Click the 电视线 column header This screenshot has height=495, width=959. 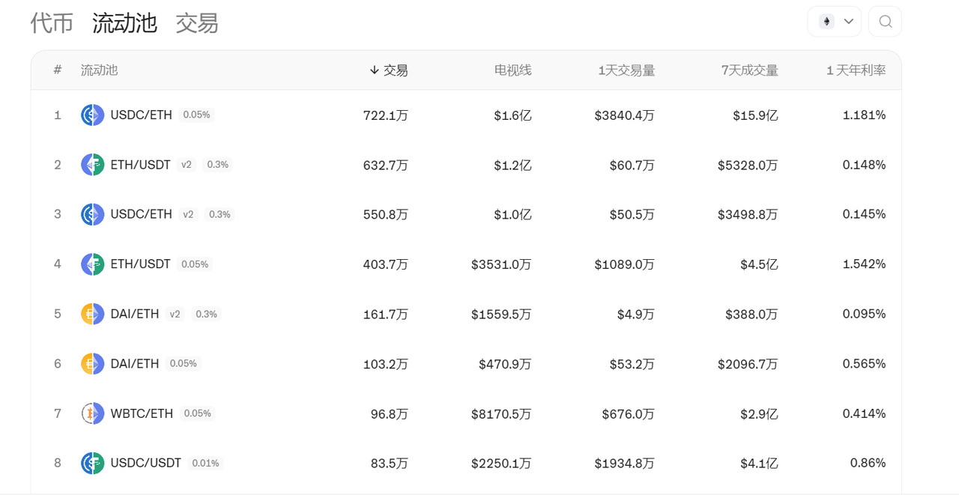[512, 70]
